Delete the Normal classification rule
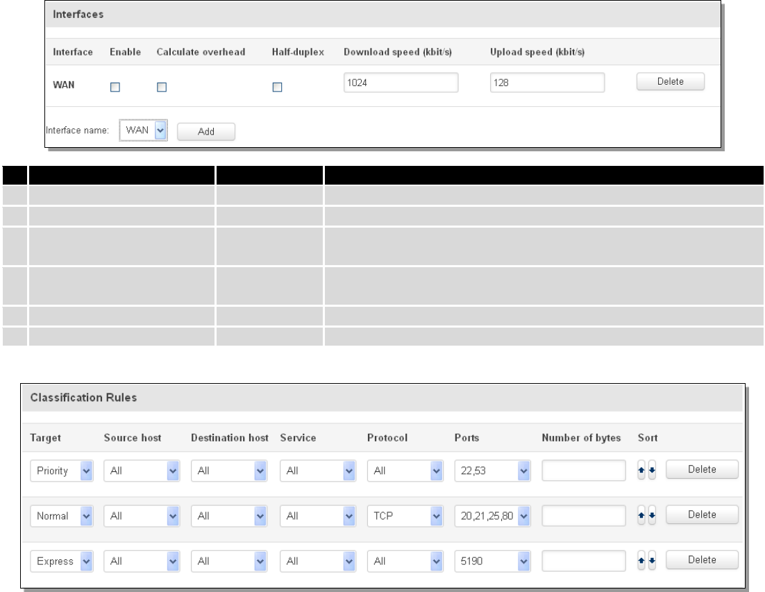The height and width of the screenshot is (592, 765). [x=702, y=514]
